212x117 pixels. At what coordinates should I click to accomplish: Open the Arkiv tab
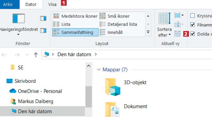[8, 4]
